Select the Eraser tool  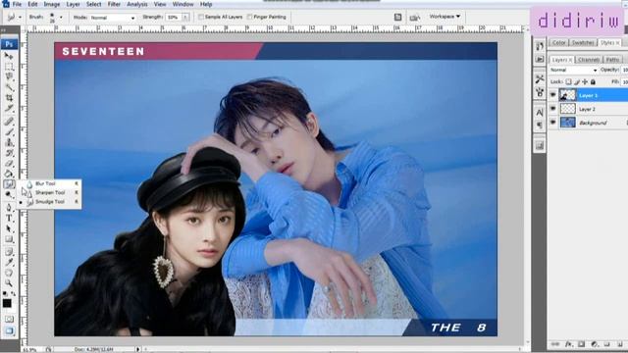point(9,164)
